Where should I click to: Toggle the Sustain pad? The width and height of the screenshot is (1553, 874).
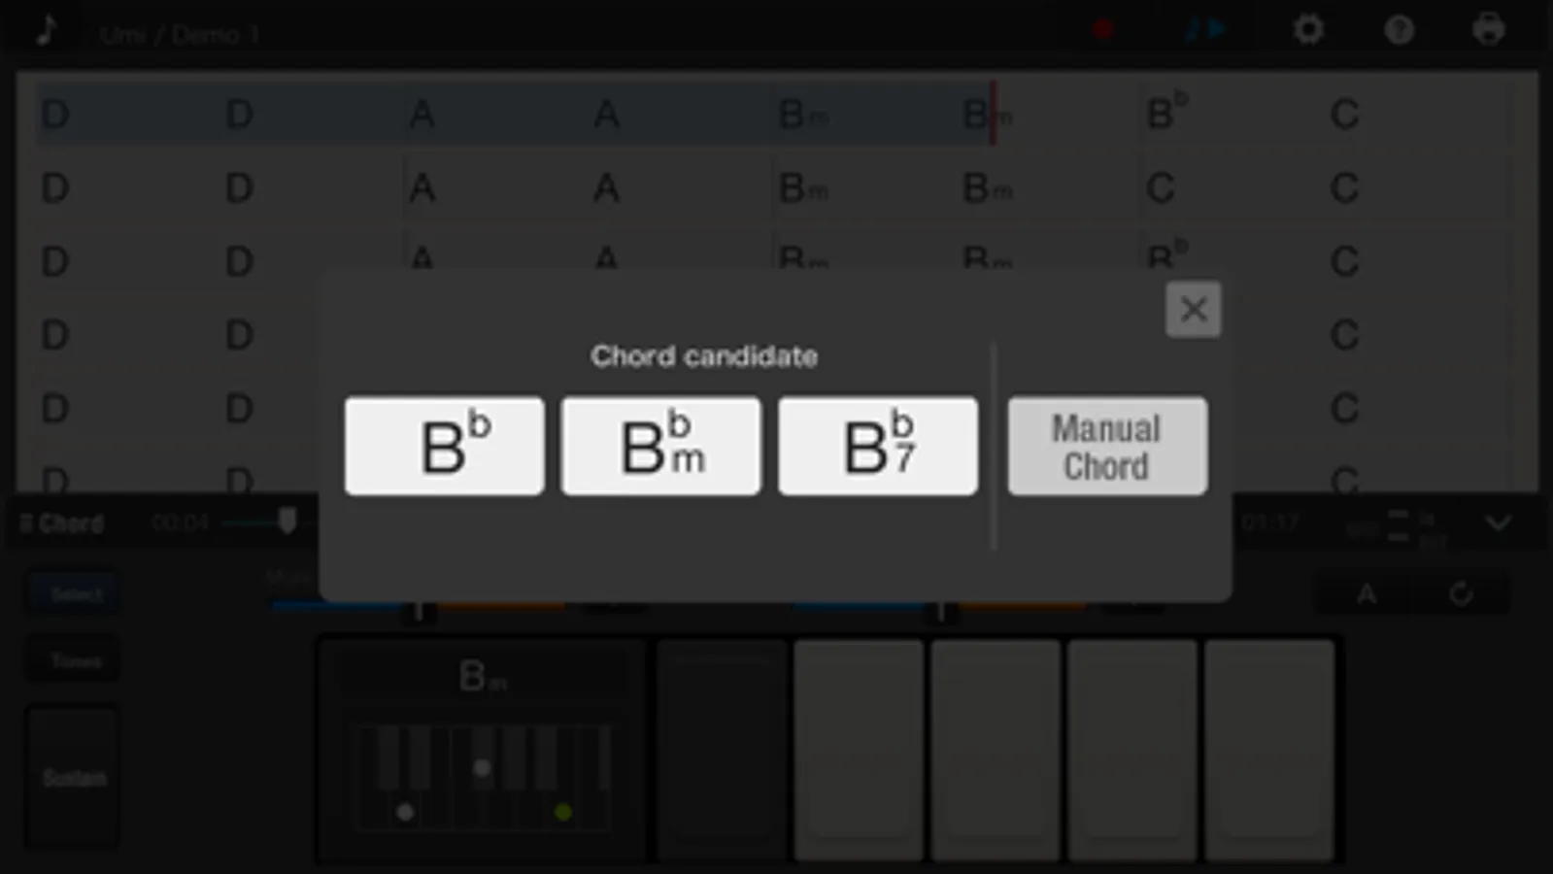pos(73,777)
